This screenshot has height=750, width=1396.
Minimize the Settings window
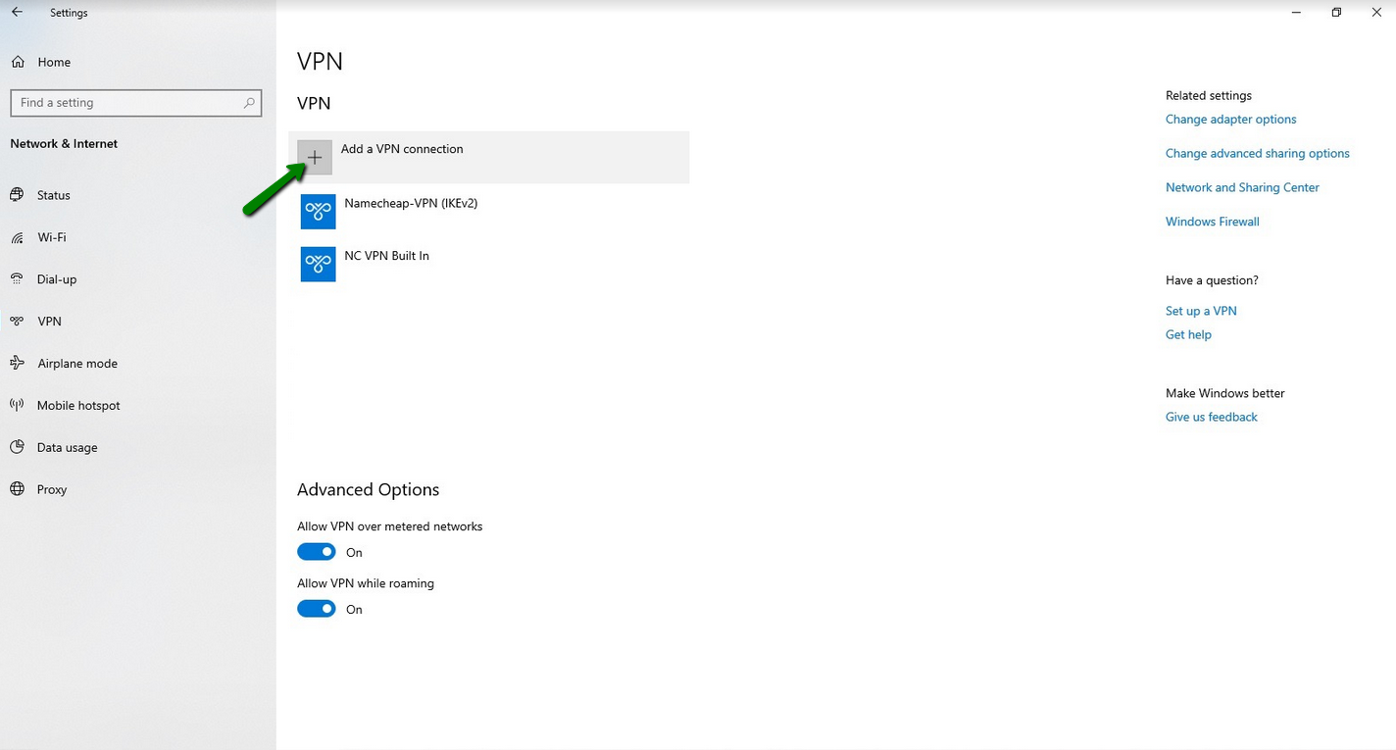(x=1297, y=13)
